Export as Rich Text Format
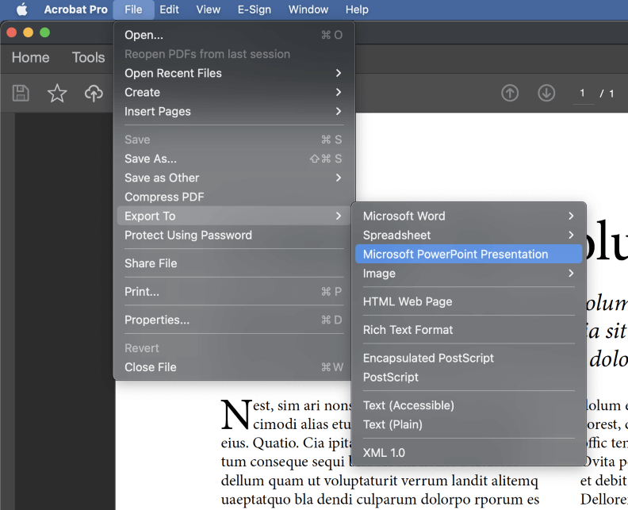Image resolution: width=628 pixels, height=510 pixels. [x=468, y=330]
